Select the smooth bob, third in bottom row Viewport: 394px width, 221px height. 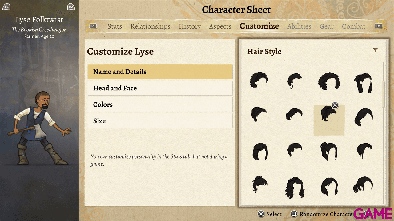click(329, 186)
